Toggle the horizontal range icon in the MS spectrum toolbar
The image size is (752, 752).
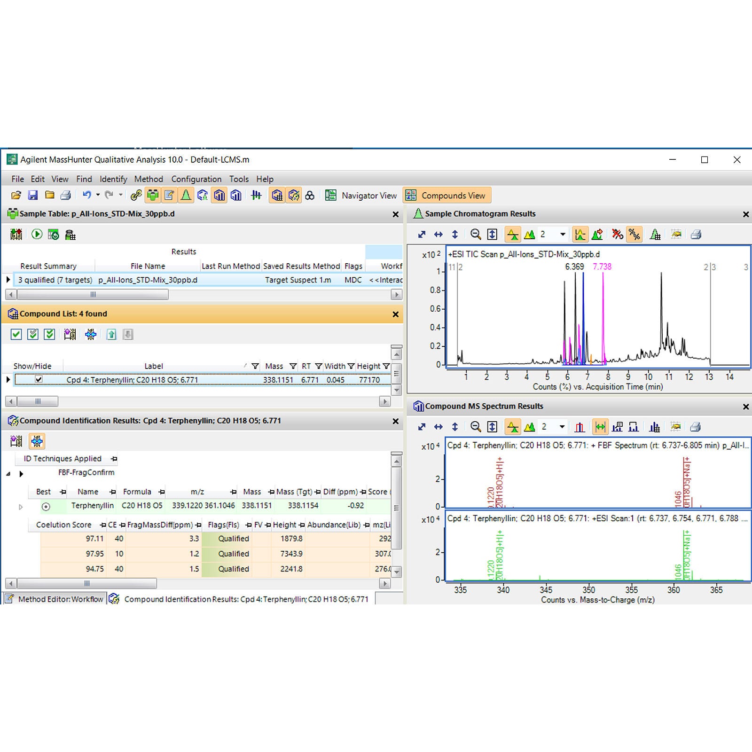(x=600, y=427)
